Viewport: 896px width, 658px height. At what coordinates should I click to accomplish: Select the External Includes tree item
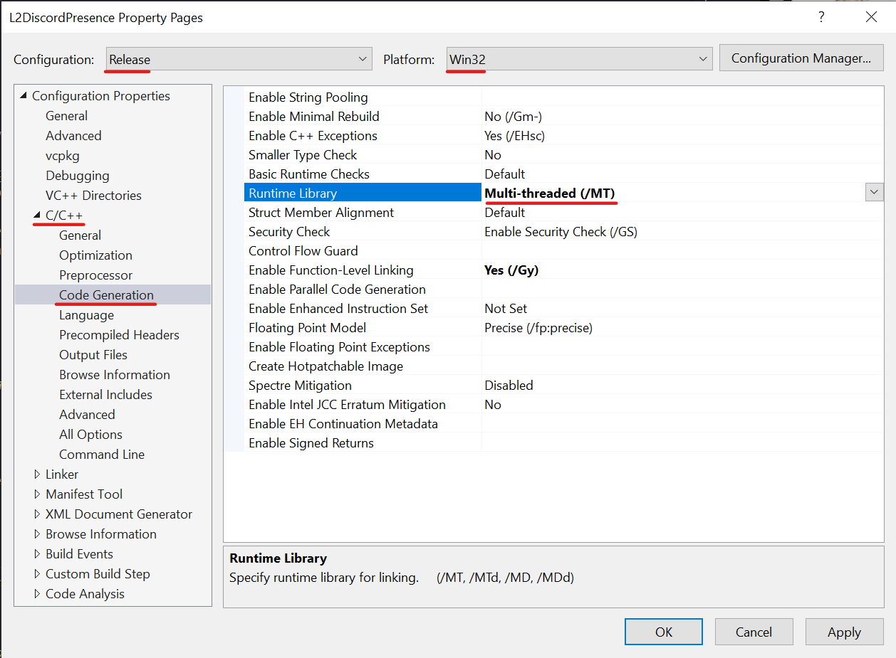[105, 395]
